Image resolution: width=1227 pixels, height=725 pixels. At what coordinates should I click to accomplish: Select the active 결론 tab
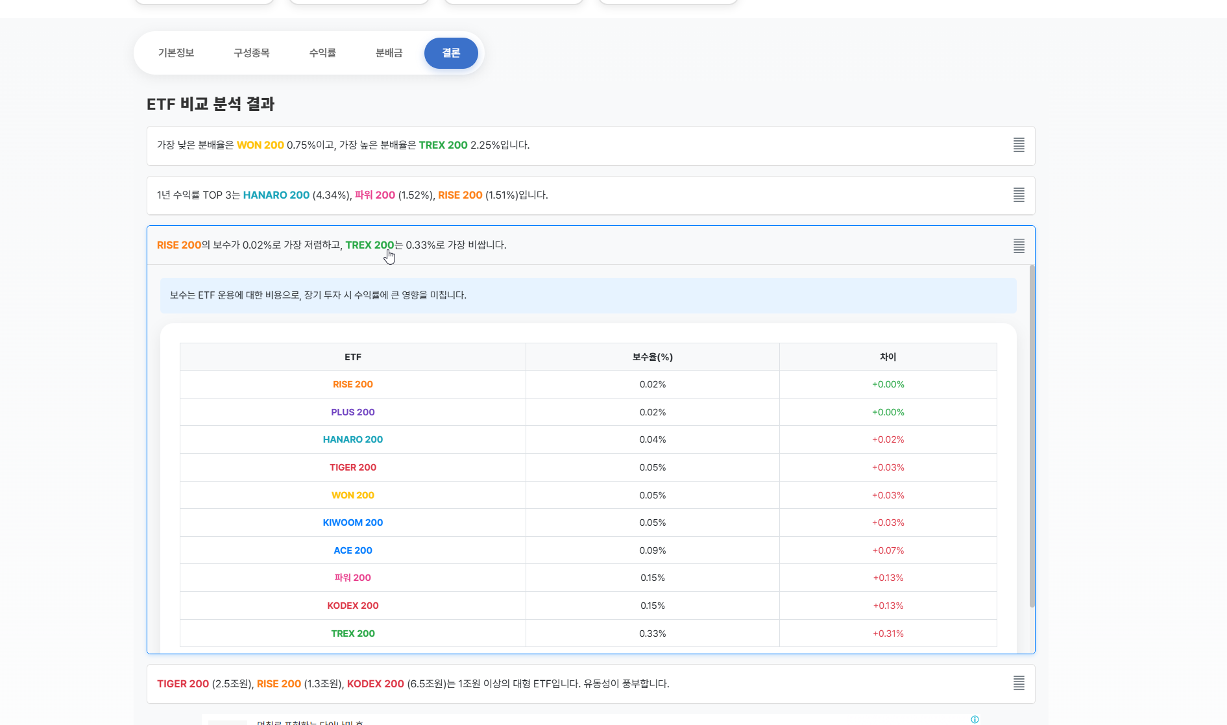click(451, 53)
